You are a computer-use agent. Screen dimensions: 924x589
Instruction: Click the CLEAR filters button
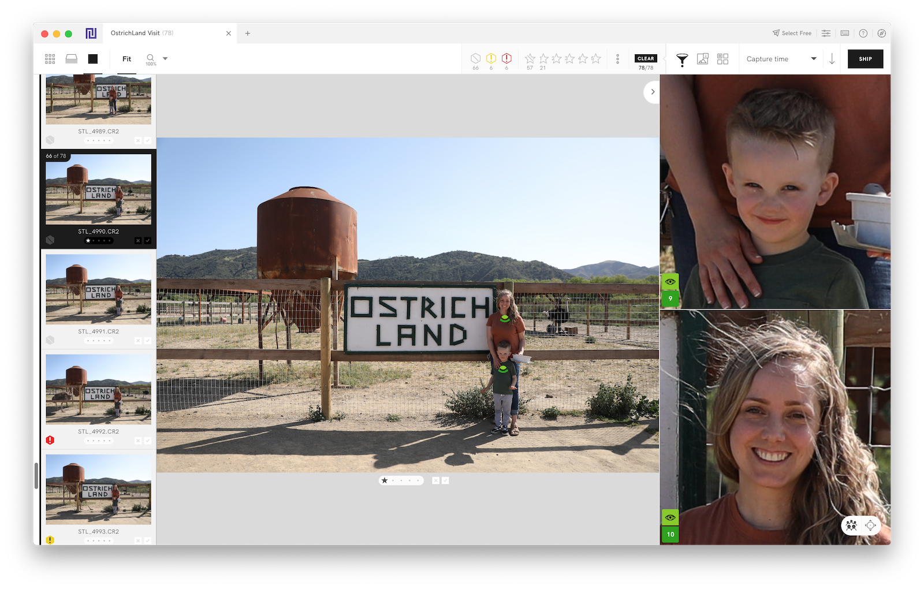coord(646,58)
